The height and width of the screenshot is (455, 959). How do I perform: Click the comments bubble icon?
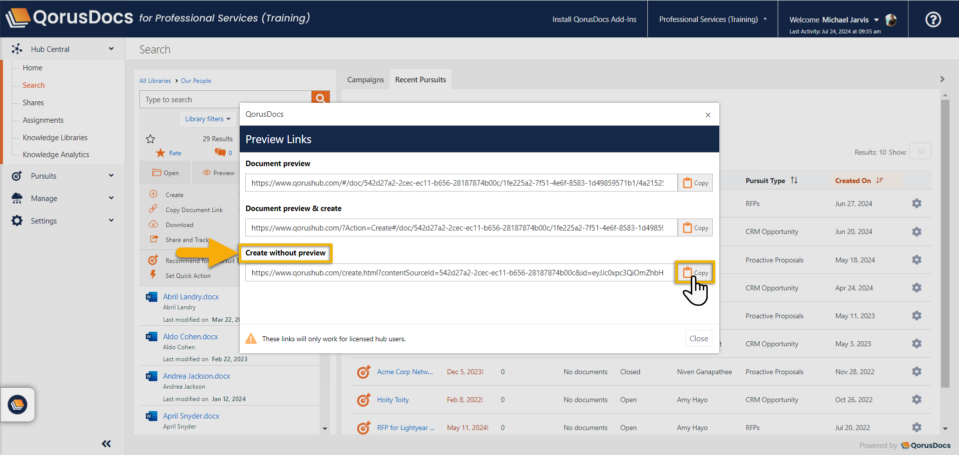click(x=220, y=152)
